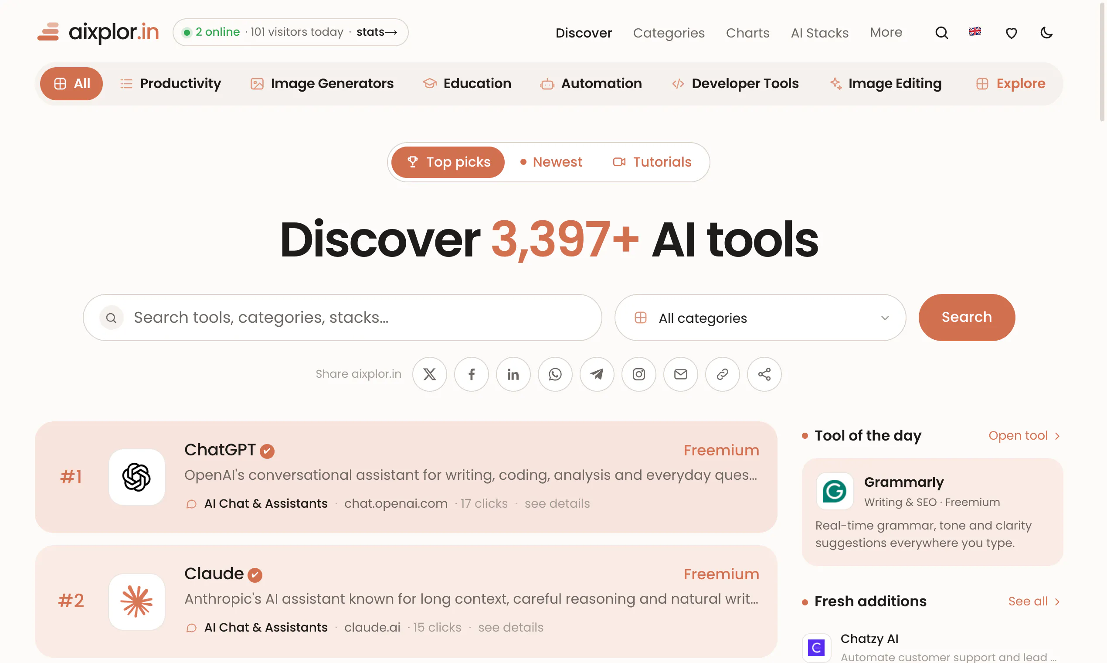Open the Charts nav item

(x=748, y=33)
